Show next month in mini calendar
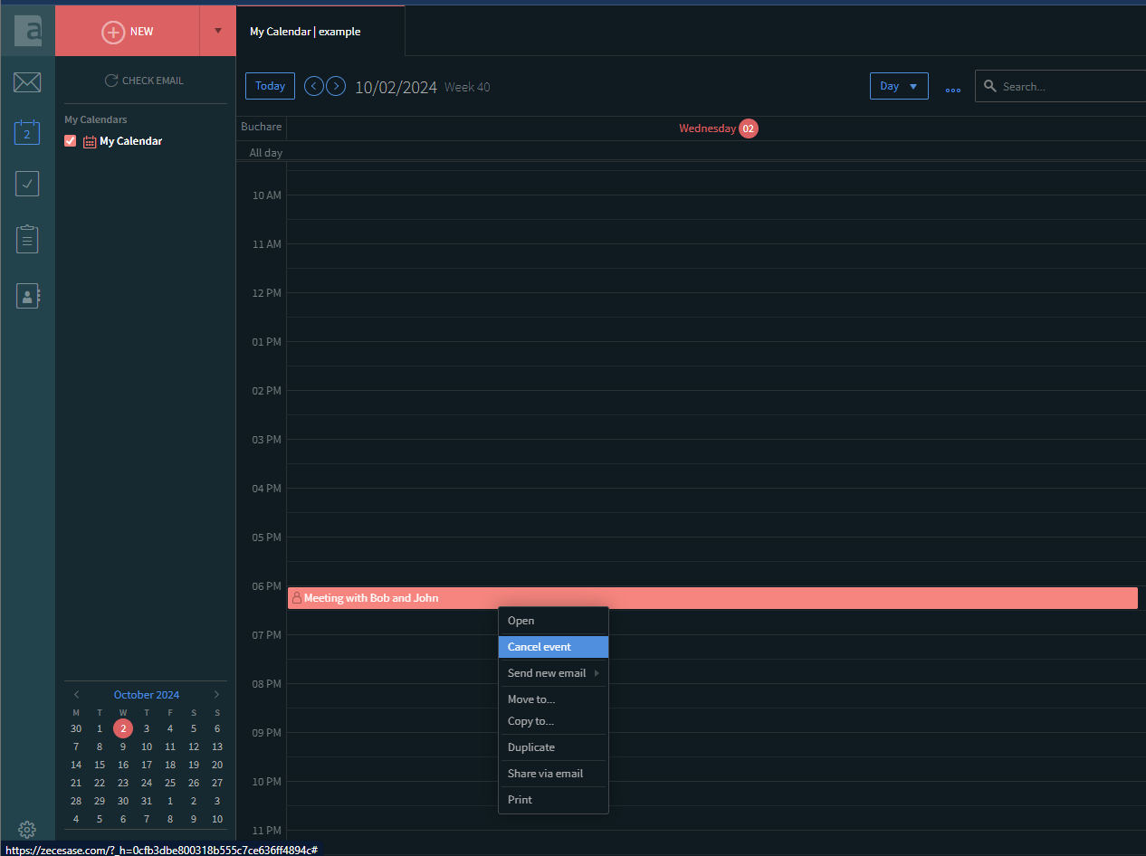 click(216, 695)
